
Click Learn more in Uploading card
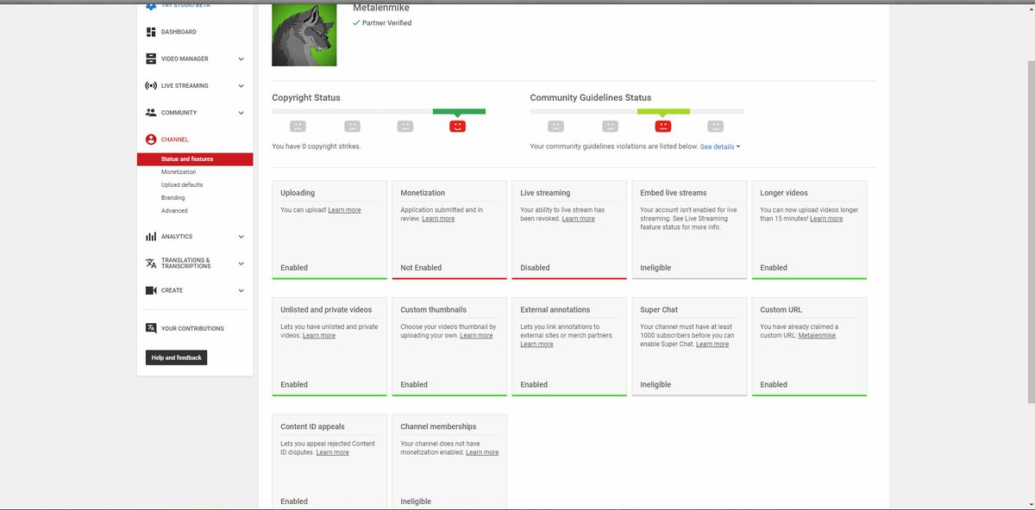(344, 210)
